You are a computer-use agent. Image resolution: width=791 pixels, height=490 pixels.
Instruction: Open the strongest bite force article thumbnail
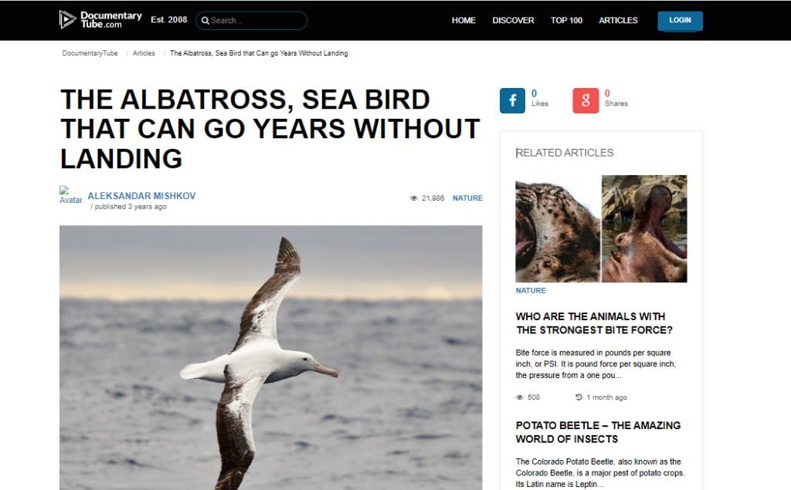[x=601, y=228]
